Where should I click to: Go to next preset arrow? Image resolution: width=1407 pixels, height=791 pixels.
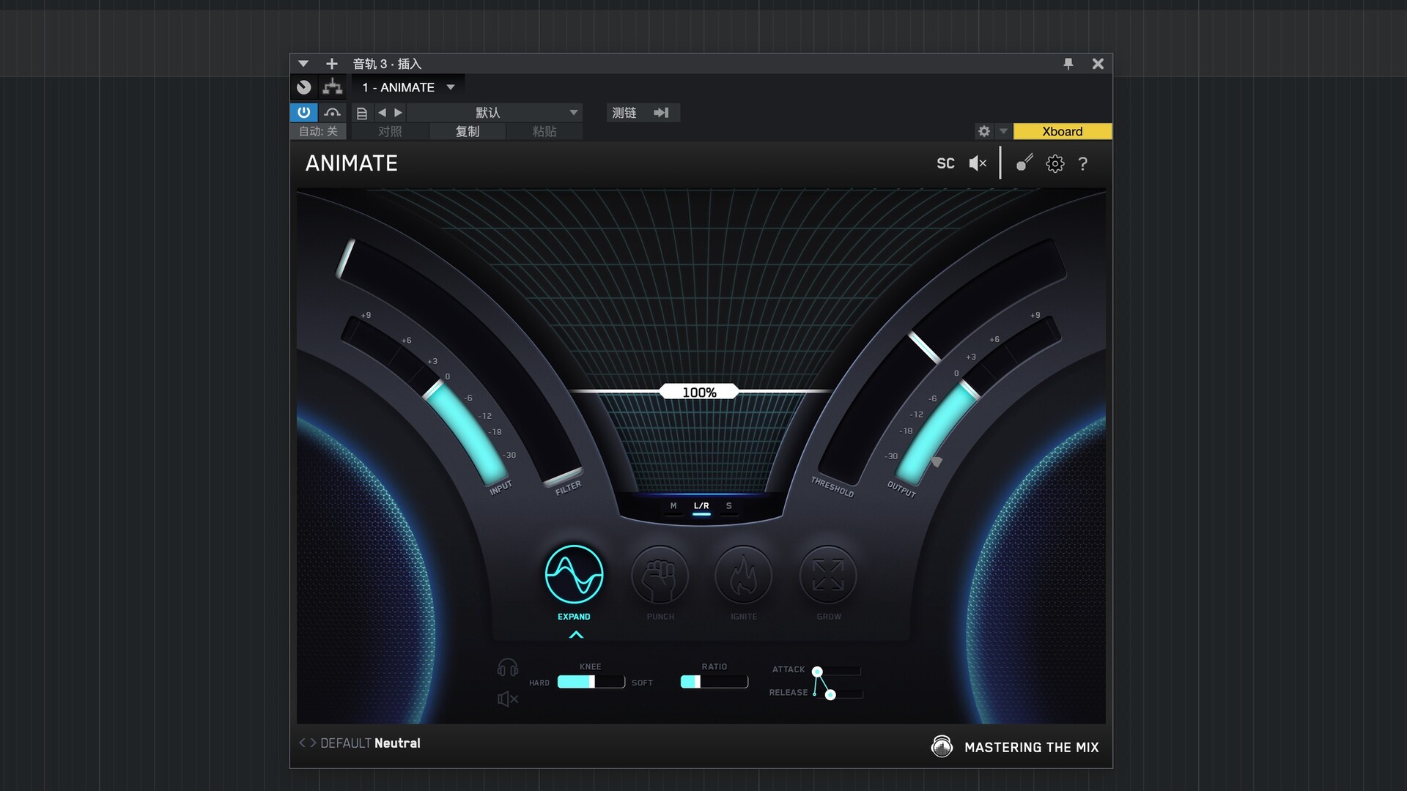click(313, 743)
